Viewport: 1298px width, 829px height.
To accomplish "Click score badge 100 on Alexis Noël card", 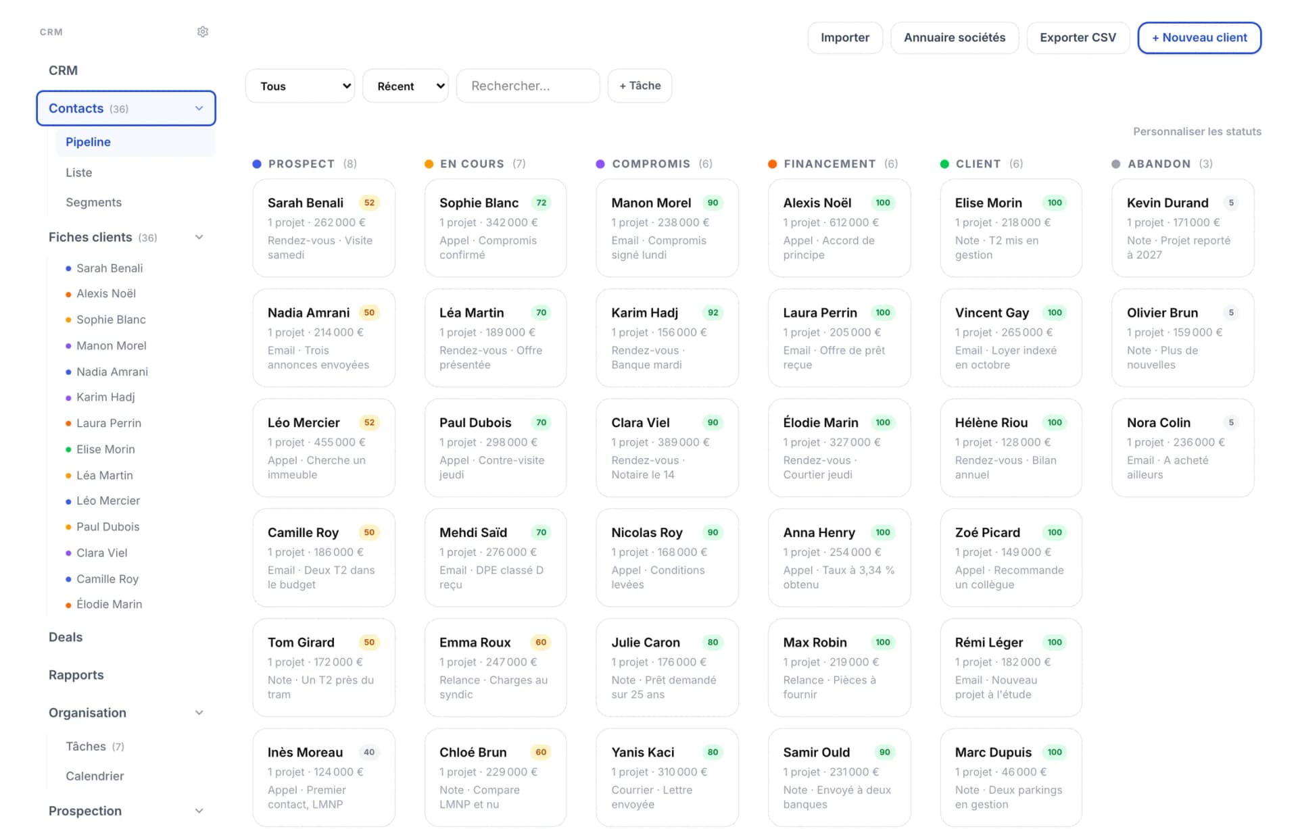I will click(x=883, y=203).
